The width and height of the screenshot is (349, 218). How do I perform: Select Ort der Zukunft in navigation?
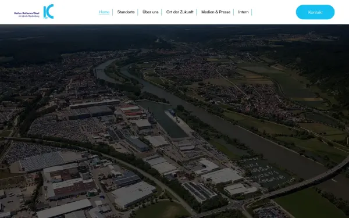pos(180,12)
